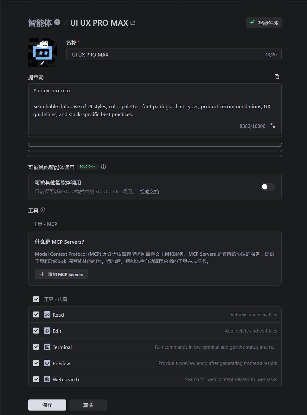
Task: Click the info icon next to SOLO Only
Action: [x=103, y=167]
